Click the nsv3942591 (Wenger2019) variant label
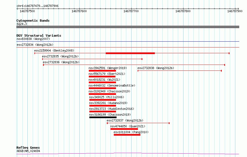The image size is (247, 157). (x=108, y=68)
